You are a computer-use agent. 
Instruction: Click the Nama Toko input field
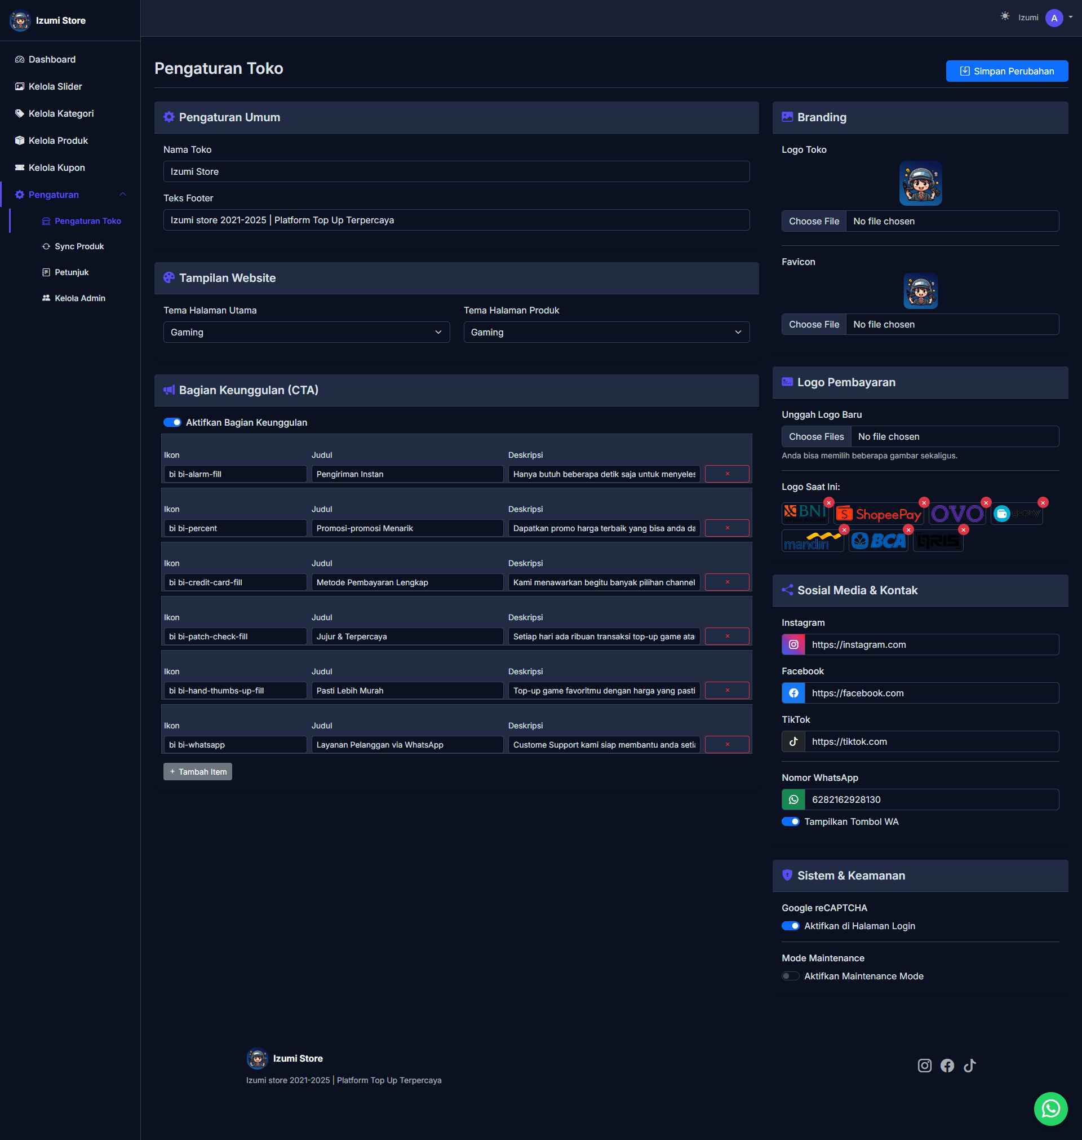pos(456,171)
